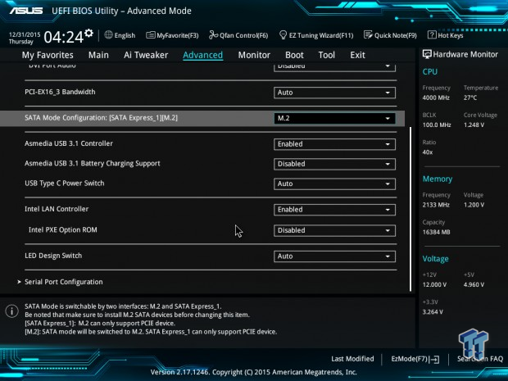The width and height of the screenshot is (508, 381).
Task: Select LED Design Switch label
Action: [x=53, y=256]
